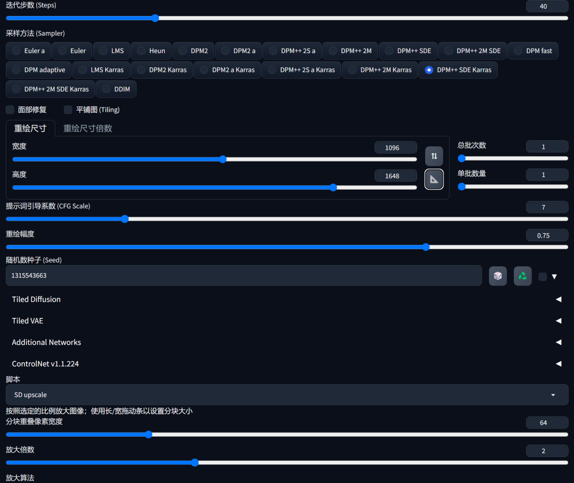Click the swap width and height icon

pos(434,156)
